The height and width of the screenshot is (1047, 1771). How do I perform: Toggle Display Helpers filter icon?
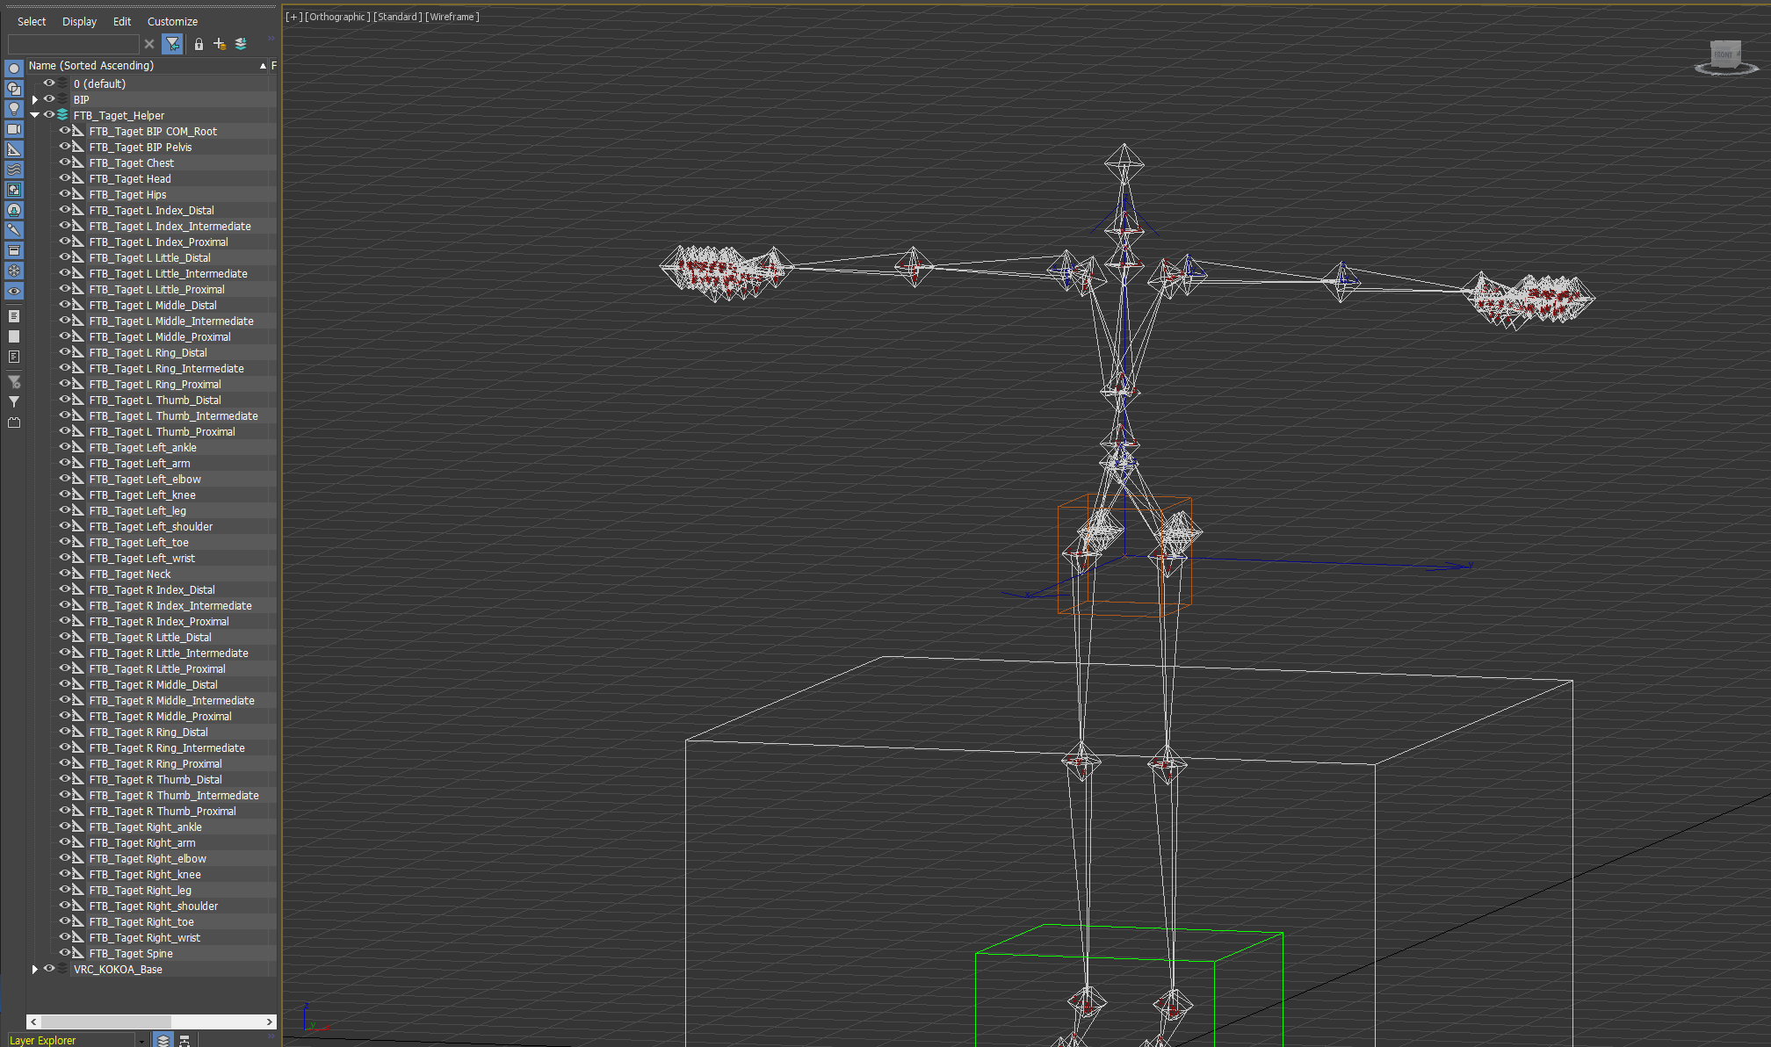click(14, 149)
